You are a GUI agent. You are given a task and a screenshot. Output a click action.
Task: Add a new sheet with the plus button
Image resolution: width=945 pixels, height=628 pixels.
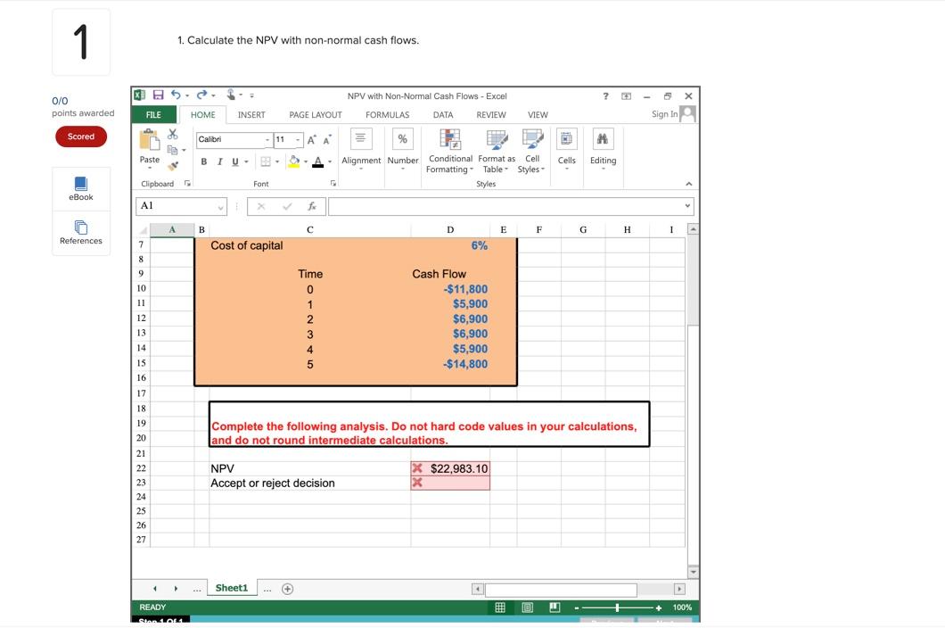tap(285, 588)
